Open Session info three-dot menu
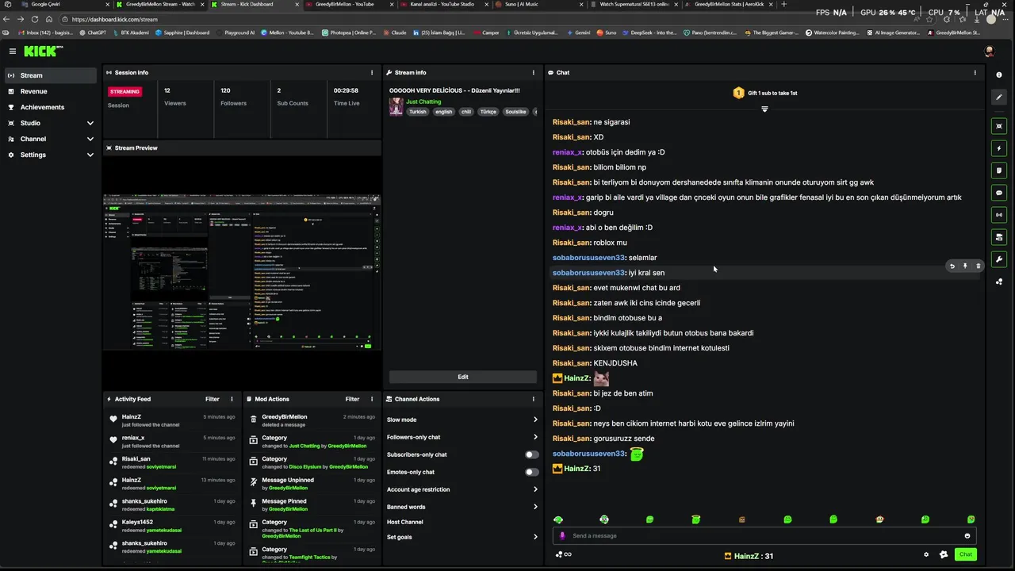Screen dimensions: 1015x571 (x=372, y=72)
